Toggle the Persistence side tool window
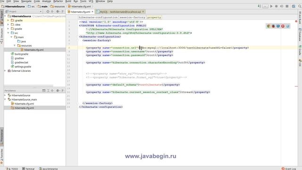 [x=2, y=136]
